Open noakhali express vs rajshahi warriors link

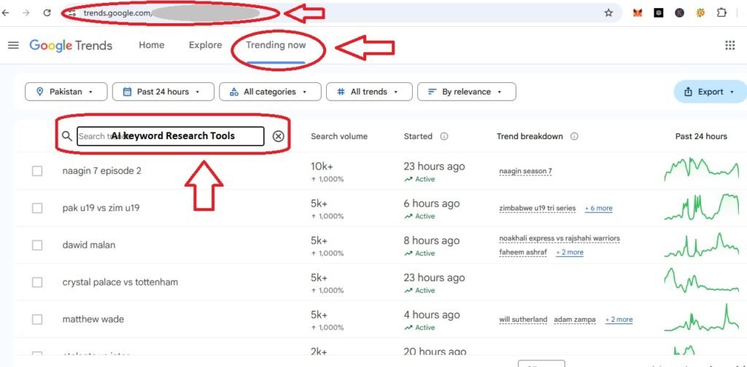(560, 238)
